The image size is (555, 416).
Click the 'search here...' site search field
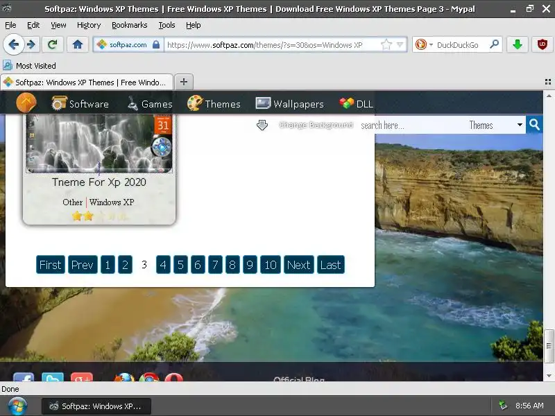411,125
